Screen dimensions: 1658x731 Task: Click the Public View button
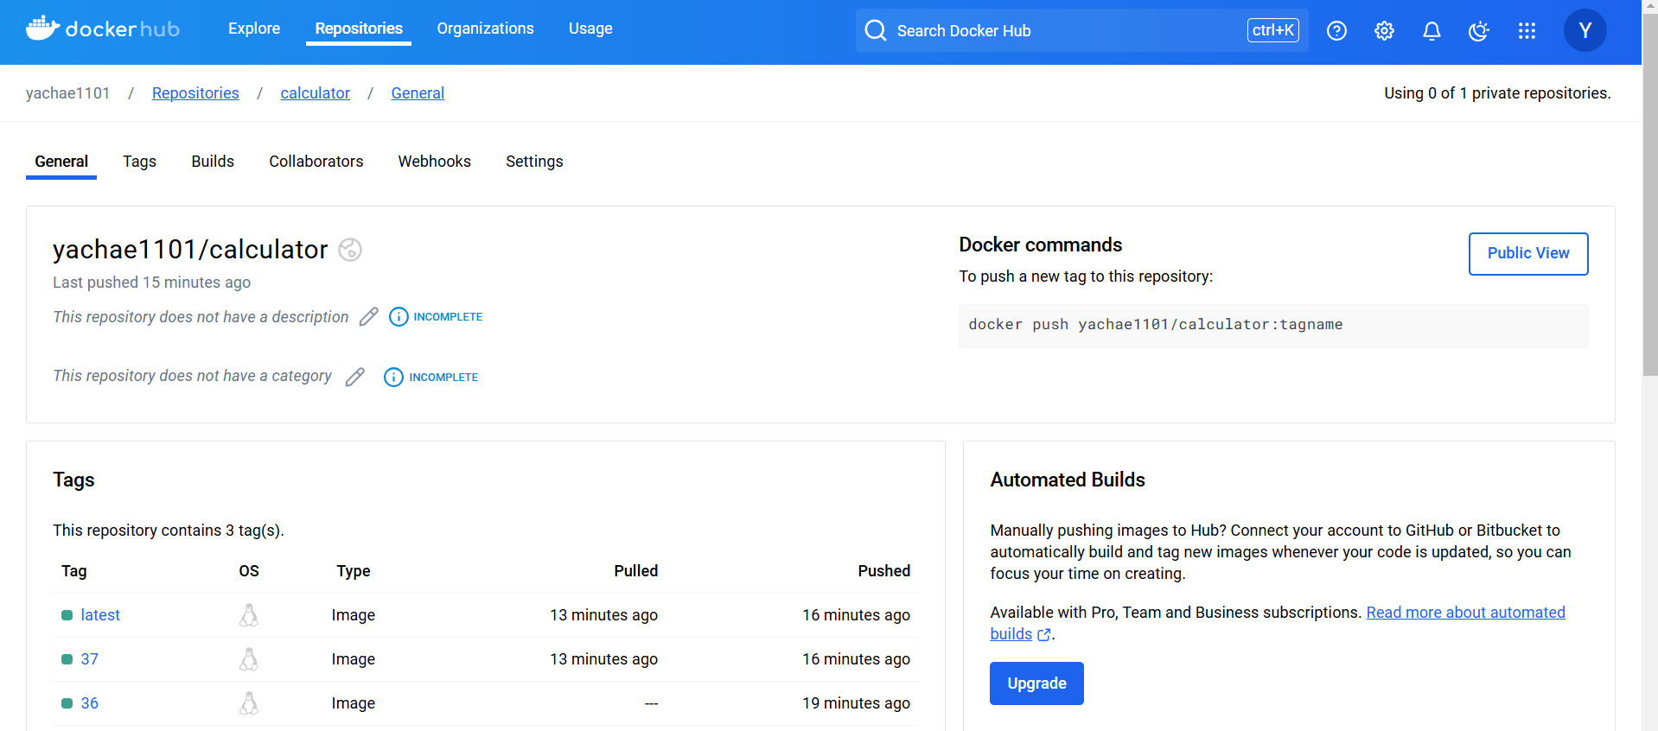tap(1528, 253)
